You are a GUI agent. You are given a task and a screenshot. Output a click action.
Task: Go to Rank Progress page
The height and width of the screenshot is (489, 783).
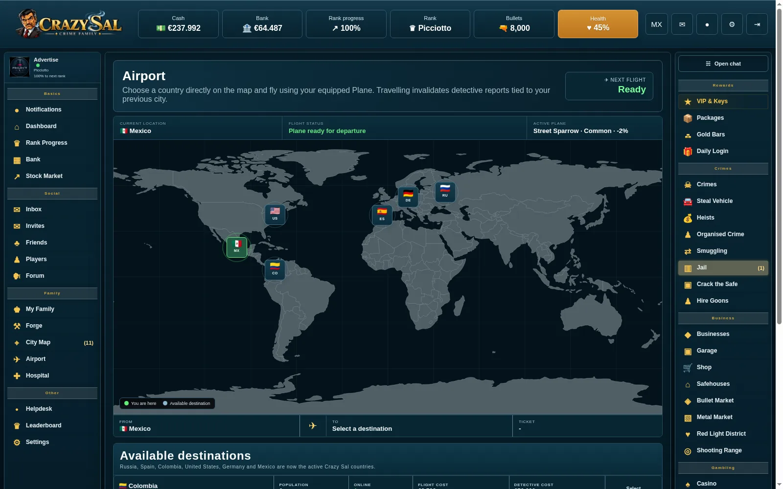[52, 143]
